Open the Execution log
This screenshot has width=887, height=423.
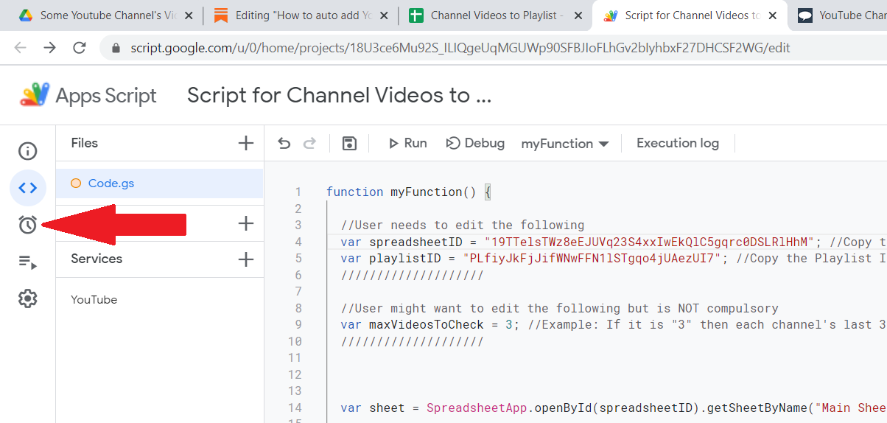click(678, 143)
